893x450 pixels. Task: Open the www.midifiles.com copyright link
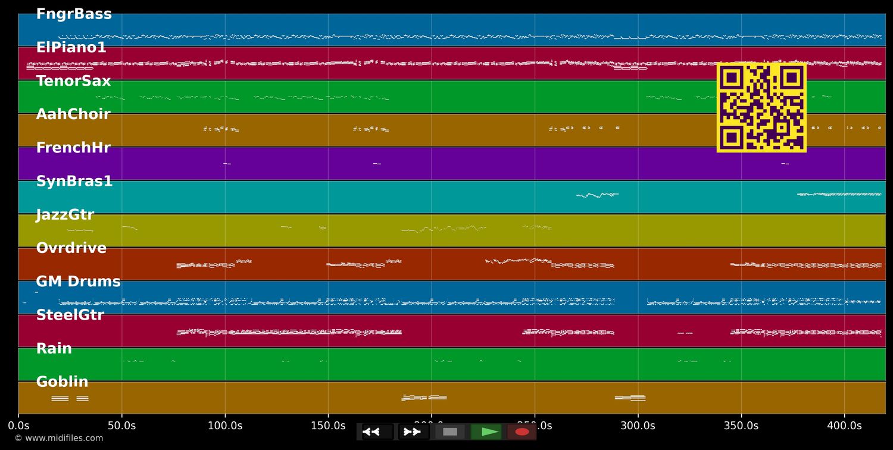point(58,438)
